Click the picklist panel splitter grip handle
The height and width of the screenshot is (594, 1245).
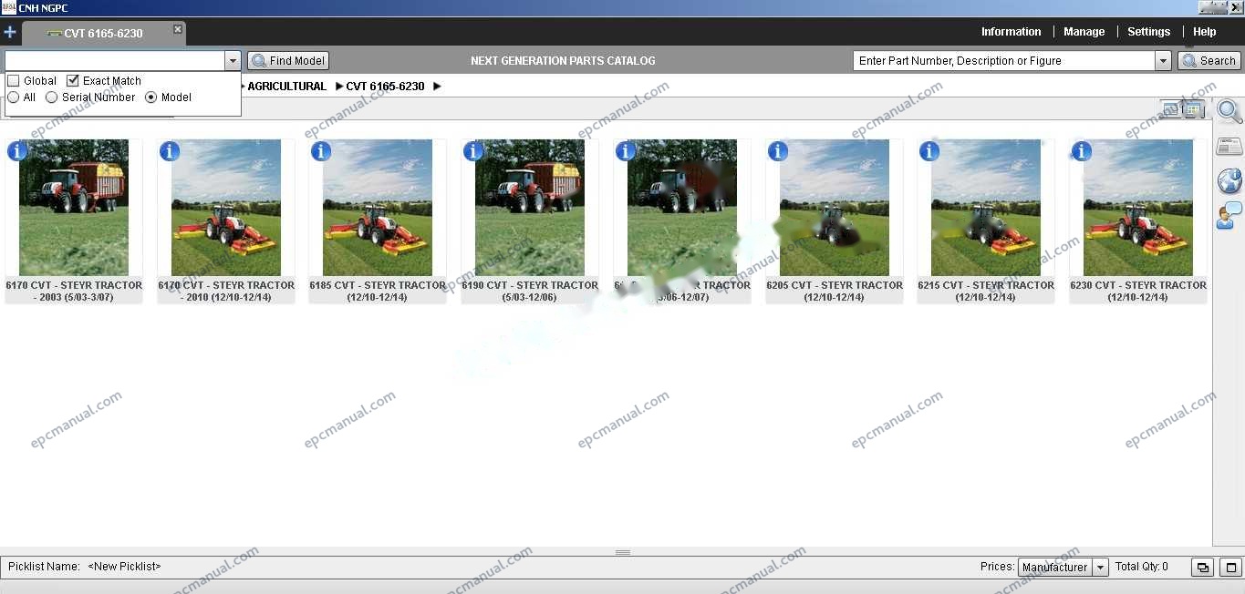click(623, 552)
